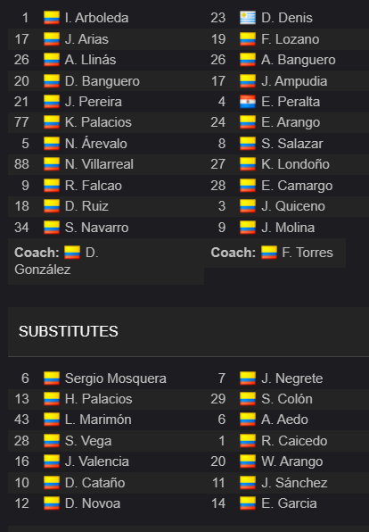Click flag icon beside J. Negrete

248,378
